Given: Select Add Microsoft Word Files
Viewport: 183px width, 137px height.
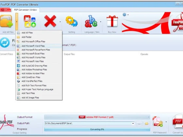Looking at the screenshot, I should [39, 46].
